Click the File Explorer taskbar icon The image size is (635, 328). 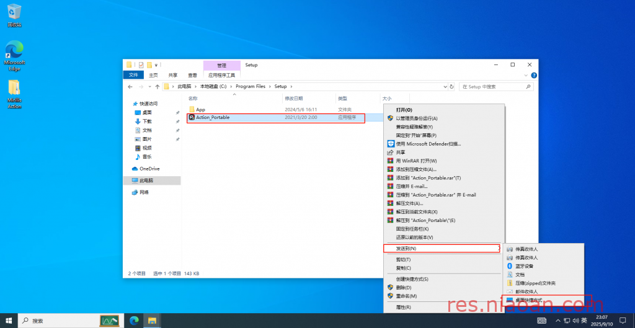tap(152, 321)
